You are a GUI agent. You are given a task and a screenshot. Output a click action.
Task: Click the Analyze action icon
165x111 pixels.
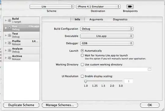point(9,50)
